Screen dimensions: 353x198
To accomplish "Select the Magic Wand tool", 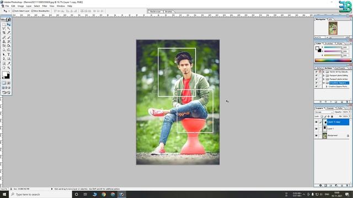I will 9,29.
